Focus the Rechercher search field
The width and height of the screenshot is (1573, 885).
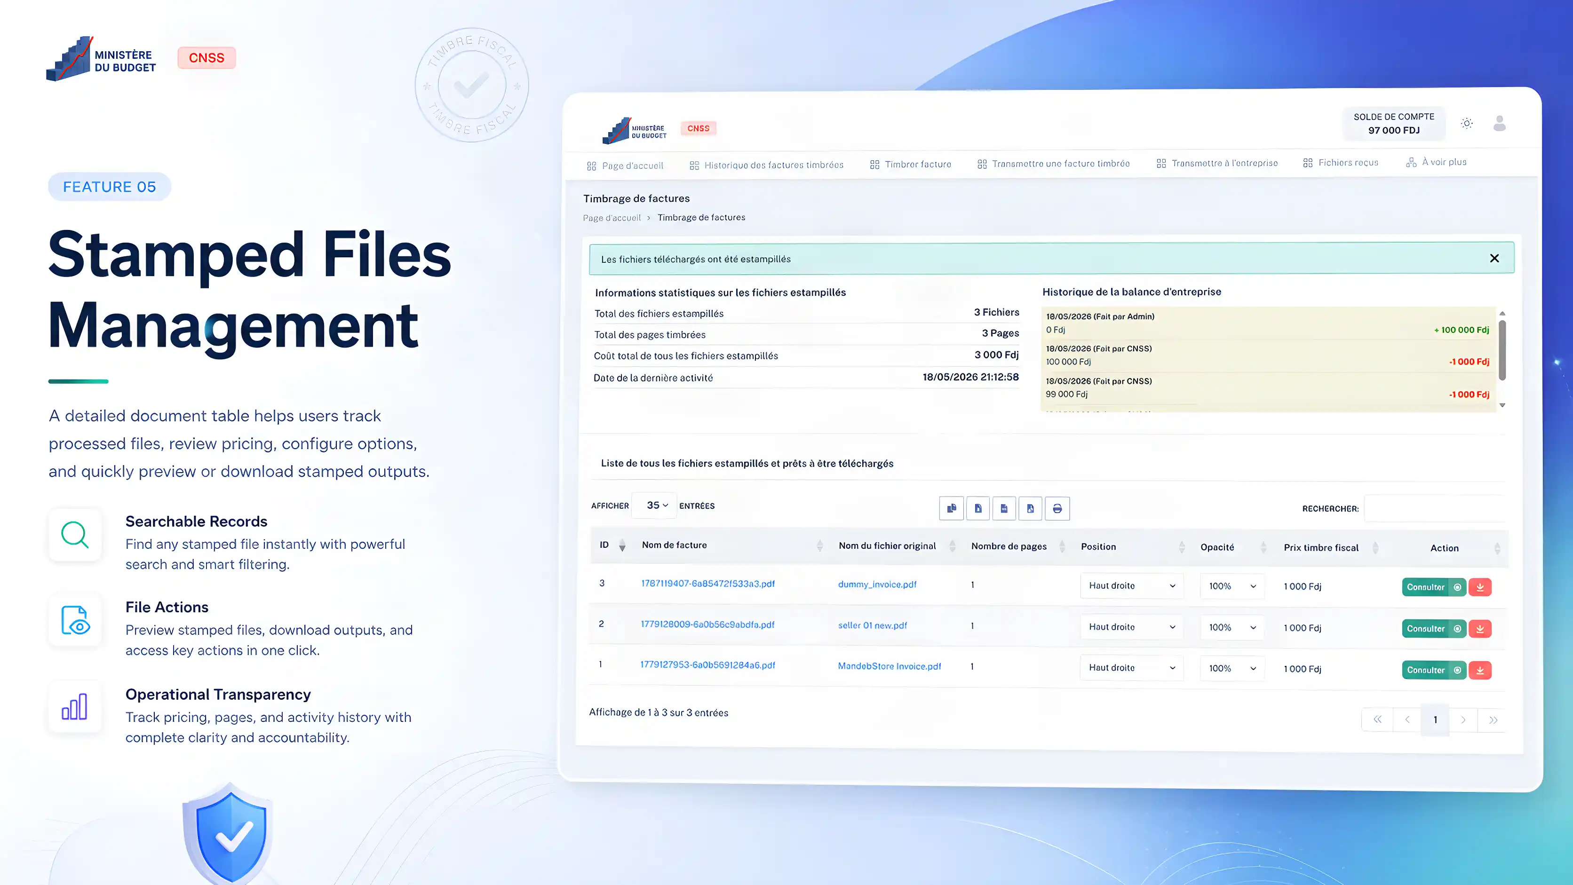click(x=1434, y=508)
